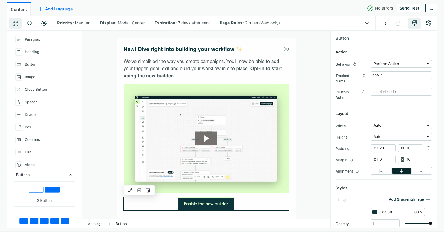Click Add language

pyautogui.click(x=55, y=9)
